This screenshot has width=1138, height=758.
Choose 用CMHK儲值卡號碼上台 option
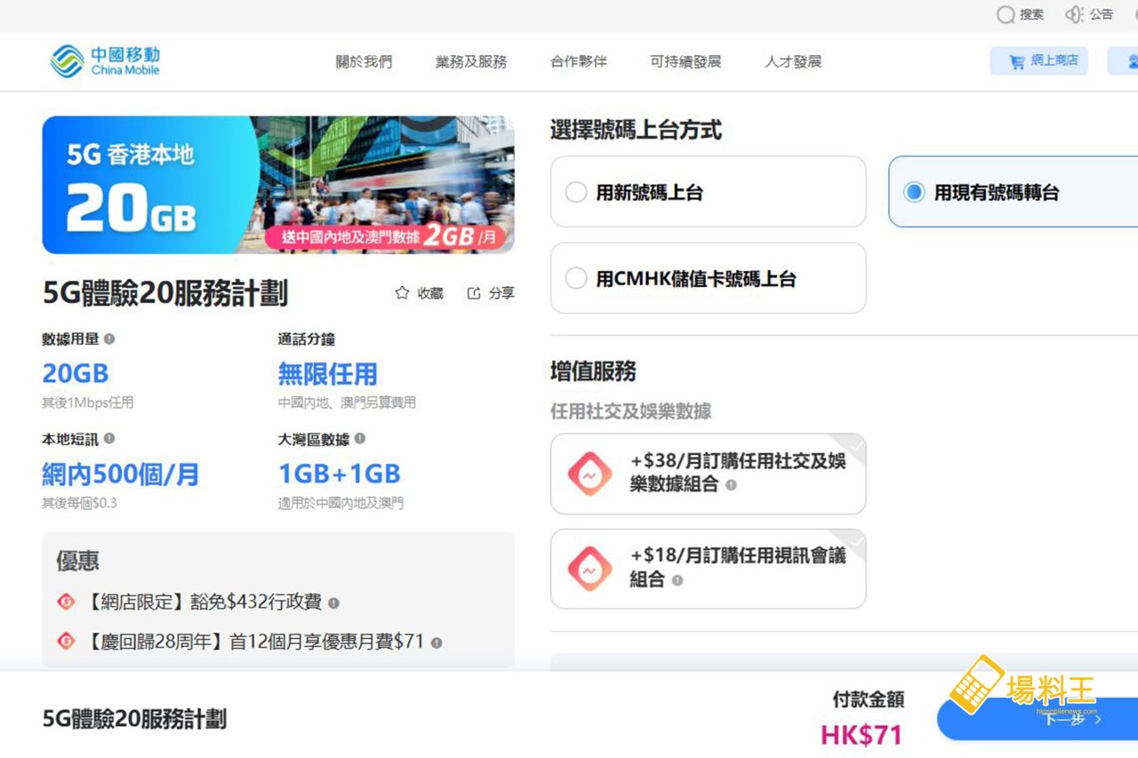coord(576,279)
